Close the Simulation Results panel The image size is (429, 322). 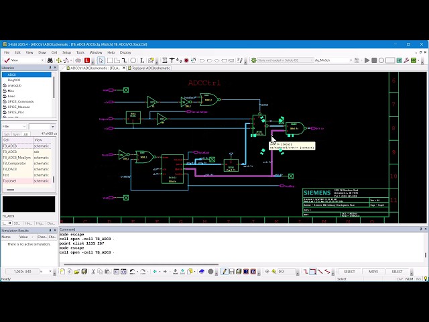[55, 230]
